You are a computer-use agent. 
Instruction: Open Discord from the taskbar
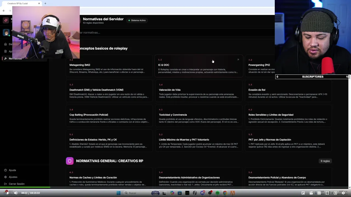(202, 193)
